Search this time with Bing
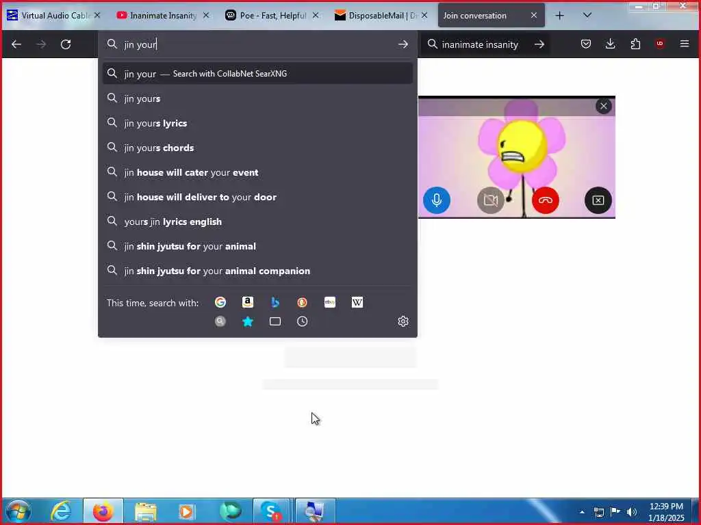This screenshot has width=701, height=525. (275, 302)
